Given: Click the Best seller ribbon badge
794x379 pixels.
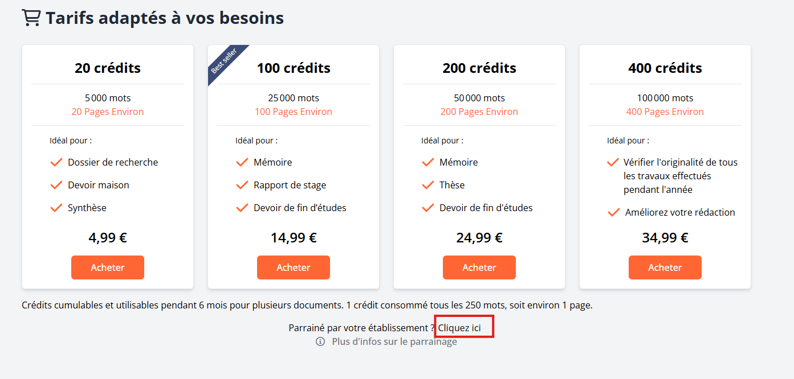Looking at the screenshot, I should 226,63.
